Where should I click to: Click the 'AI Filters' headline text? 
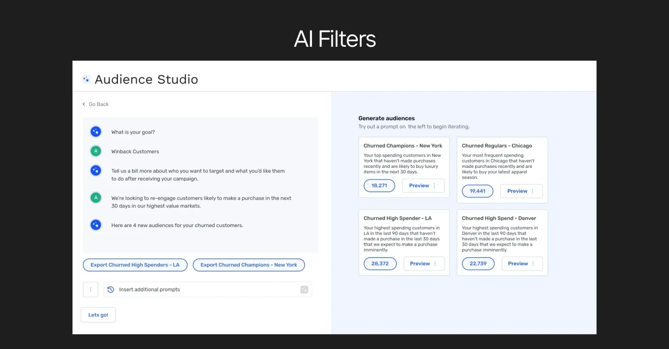pyautogui.click(x=334, y=39)
